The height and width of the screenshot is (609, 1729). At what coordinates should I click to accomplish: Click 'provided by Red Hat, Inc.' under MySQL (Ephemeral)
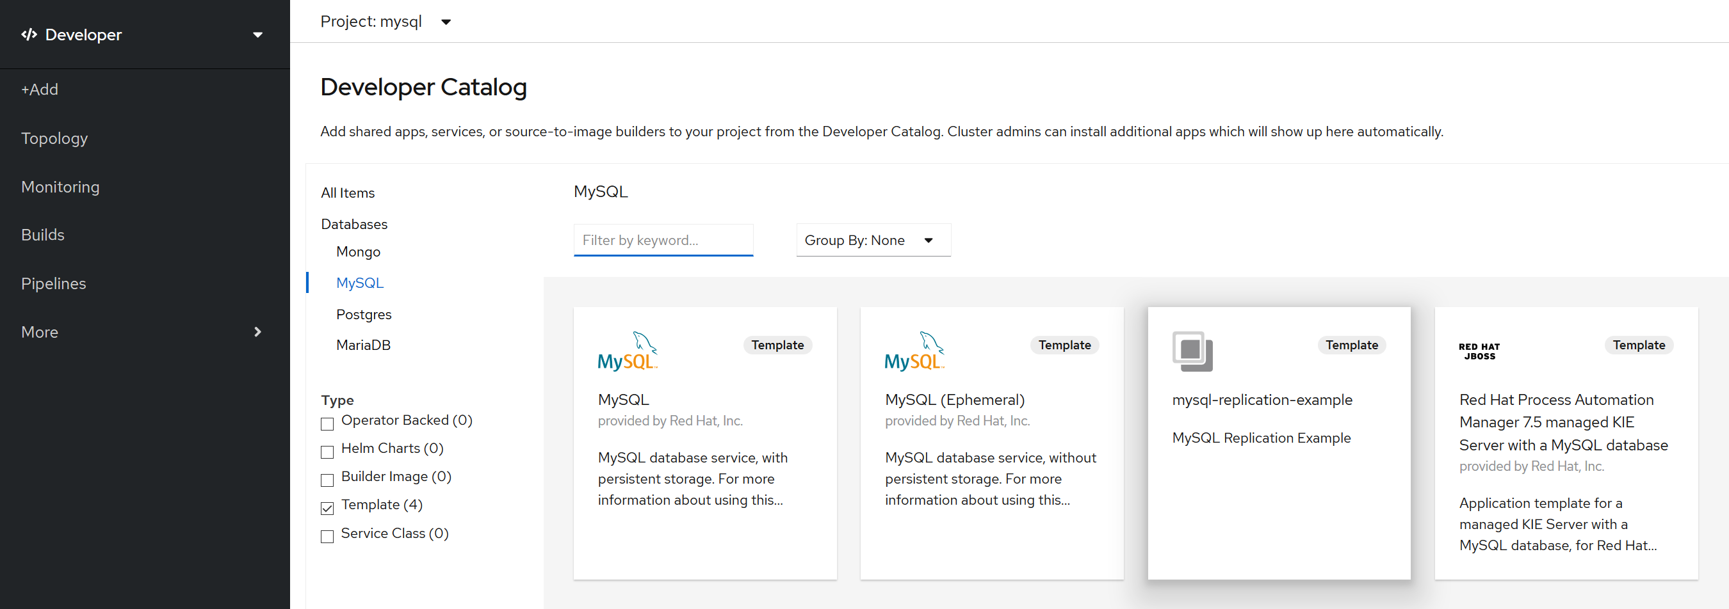[x=957, y=421]
